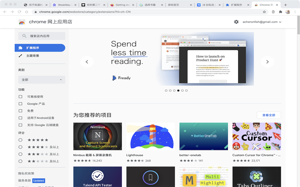
Task: Enable 支持 Google 云端硬盘 checkbox
Action: point(20,125)
